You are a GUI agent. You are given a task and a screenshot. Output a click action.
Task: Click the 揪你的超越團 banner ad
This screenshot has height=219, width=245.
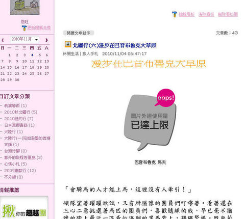coord(24,207)
